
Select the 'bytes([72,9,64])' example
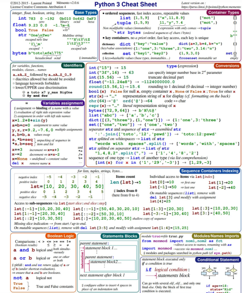pos(123,110)
